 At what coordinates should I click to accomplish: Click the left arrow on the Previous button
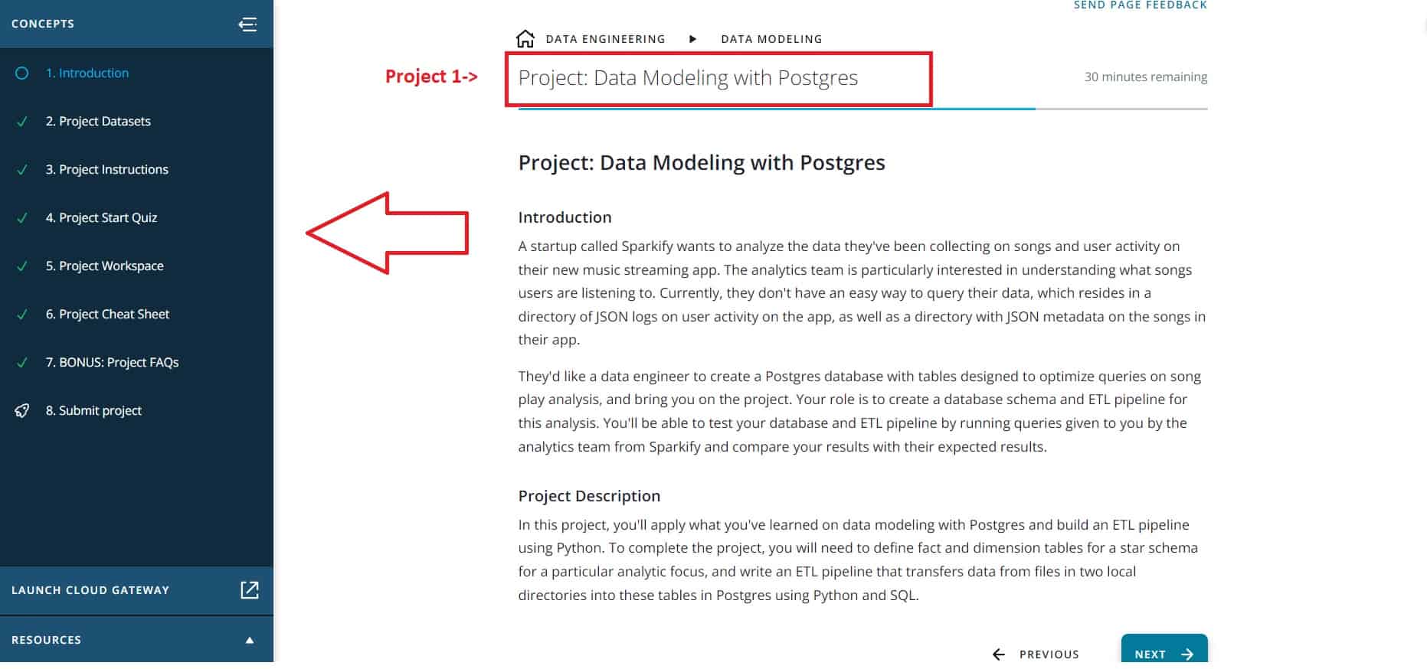click(x=998, y=654)
